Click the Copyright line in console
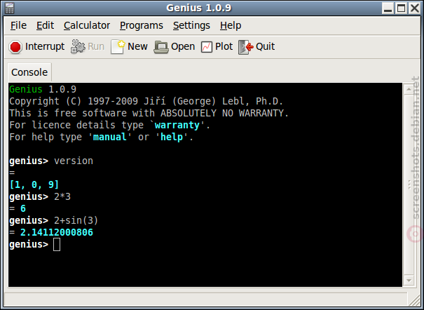Viewport: 424px width, 310px height. click(146, 101)
